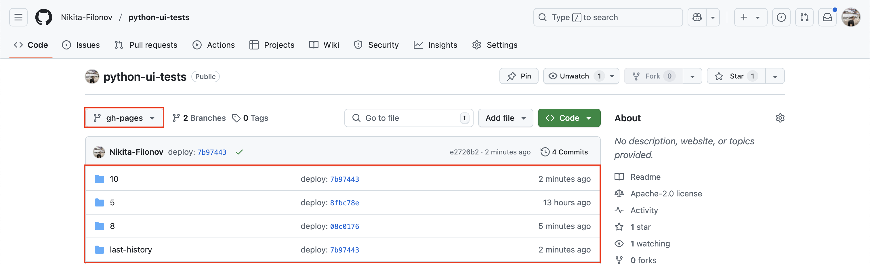The height and width of the screenshot is (264, 870).
Task: Click the folder icon beside 8
Action: pyautogui.click(x=100, y=226)
